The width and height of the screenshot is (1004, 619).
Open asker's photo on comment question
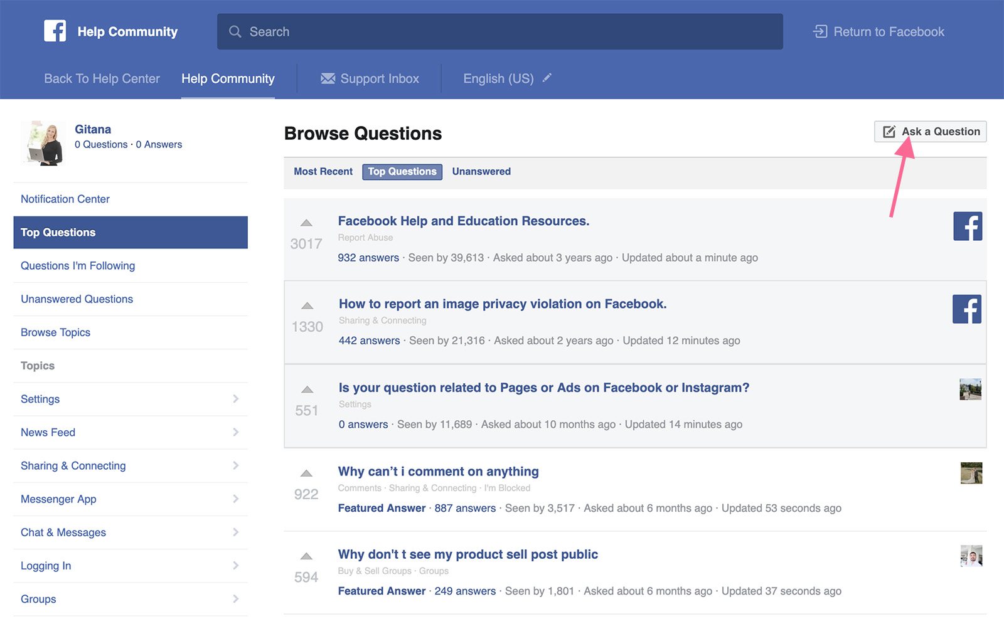[971, 473]
